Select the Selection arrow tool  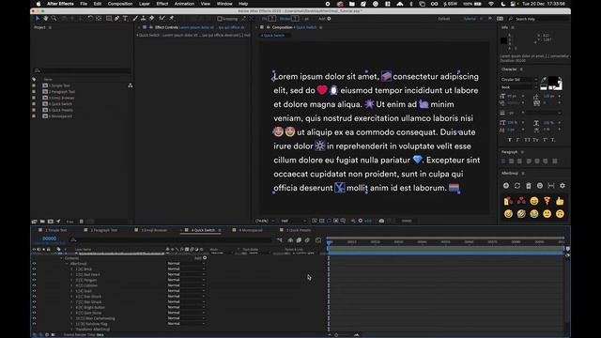click(x=38, y=19)
